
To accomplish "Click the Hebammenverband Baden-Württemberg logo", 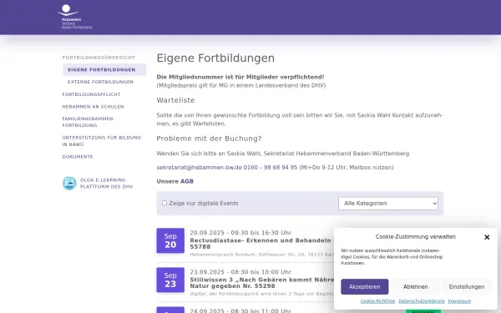I will pyautogui.click(x=75, y=17).
